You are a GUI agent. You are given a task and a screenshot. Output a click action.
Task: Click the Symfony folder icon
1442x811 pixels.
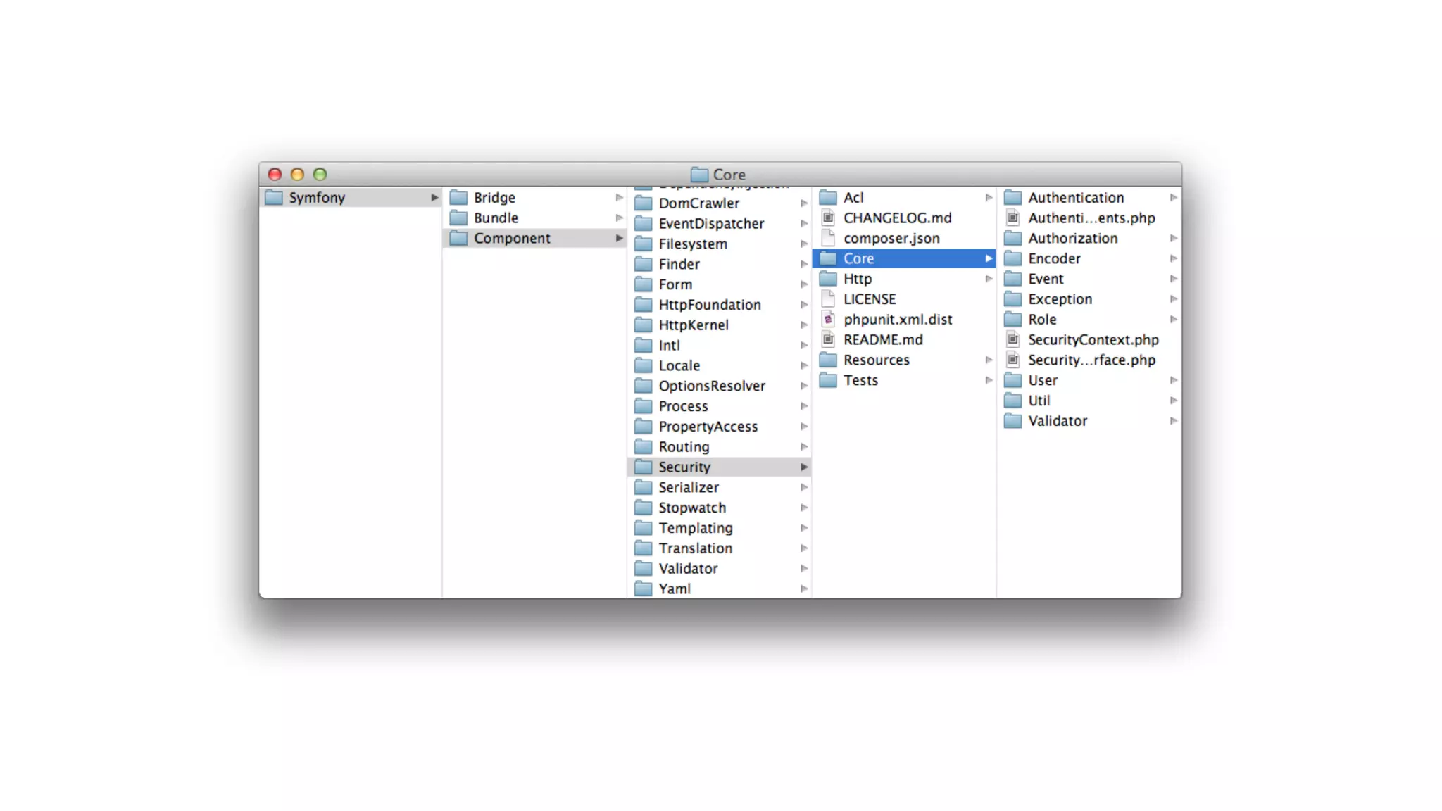point(274,197)
